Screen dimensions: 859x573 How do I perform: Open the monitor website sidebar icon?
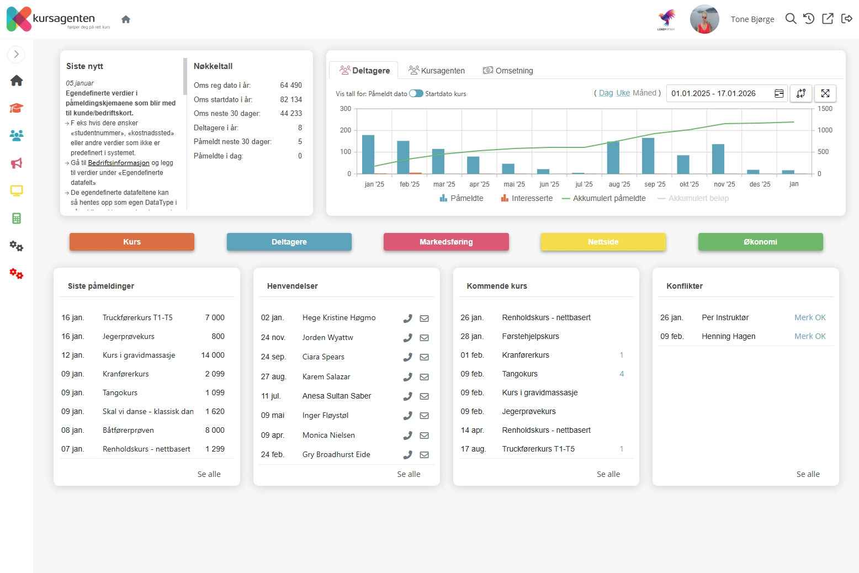(17, 191)
